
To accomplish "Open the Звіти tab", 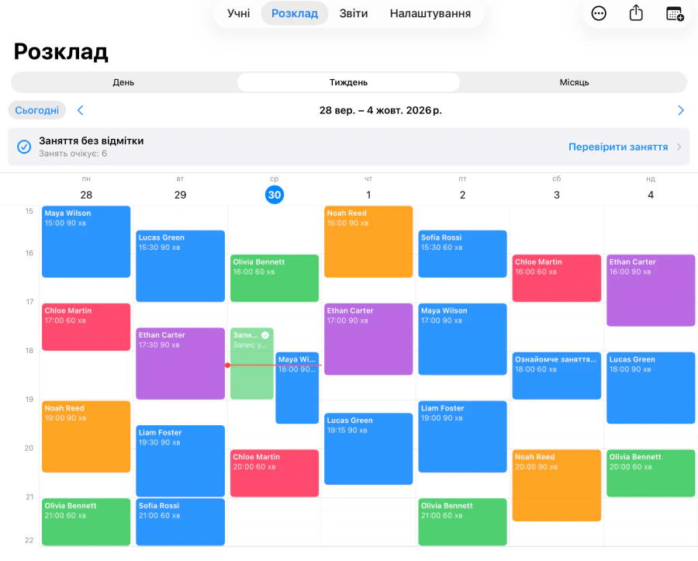I will pos(354,14).
